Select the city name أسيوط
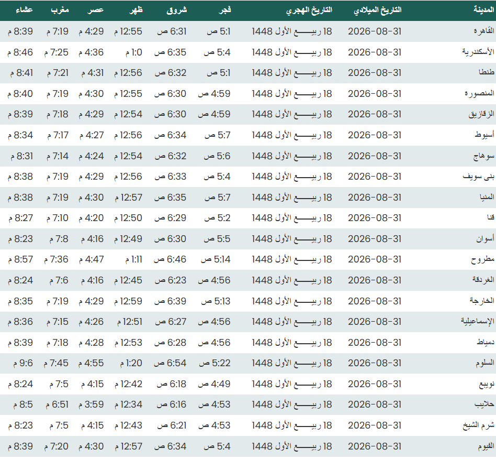Viewport: 496px width, 459px height. pyautogui.click(x=484, y=135)
